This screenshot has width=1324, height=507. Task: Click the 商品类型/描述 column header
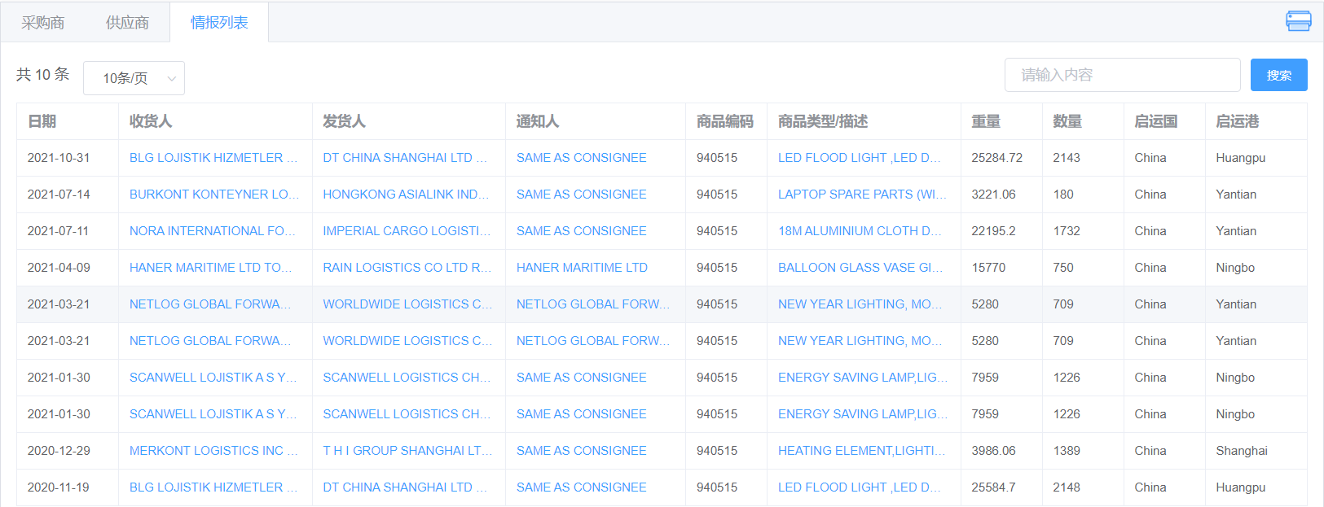823,121
